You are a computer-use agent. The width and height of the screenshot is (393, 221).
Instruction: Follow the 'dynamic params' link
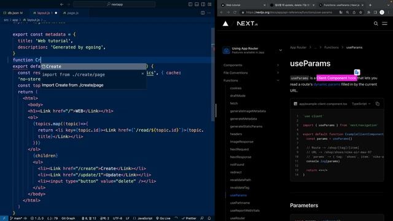(327, 85)
